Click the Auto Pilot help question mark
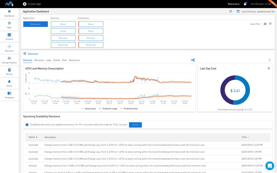This screenshot has height=173, width=277. pos(270,24)
